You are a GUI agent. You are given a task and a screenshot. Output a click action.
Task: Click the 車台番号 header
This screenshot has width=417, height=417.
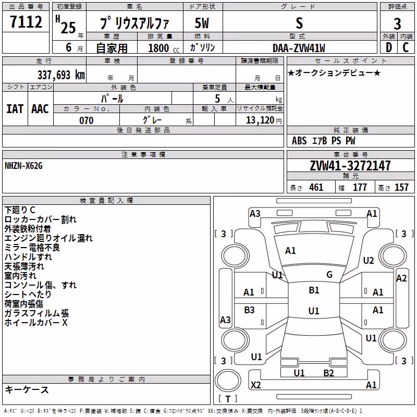(351, 154)
